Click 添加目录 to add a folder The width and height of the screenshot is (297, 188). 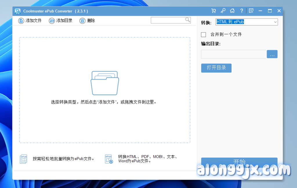[x=61, y=21]
